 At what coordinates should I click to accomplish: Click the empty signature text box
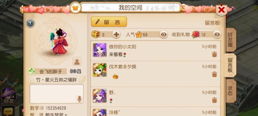[56, 94]
